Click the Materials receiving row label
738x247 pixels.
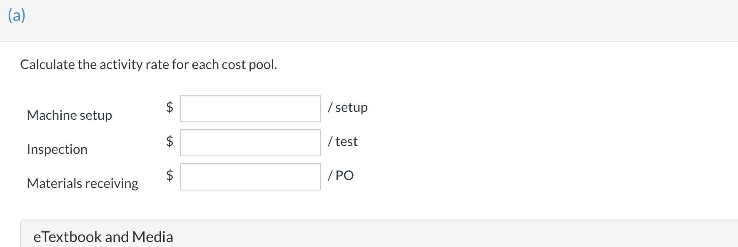pyautogui.click(x=82, y=183)
